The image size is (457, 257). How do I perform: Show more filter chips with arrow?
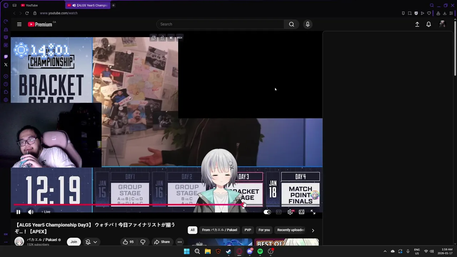click(x=313, y=230)
